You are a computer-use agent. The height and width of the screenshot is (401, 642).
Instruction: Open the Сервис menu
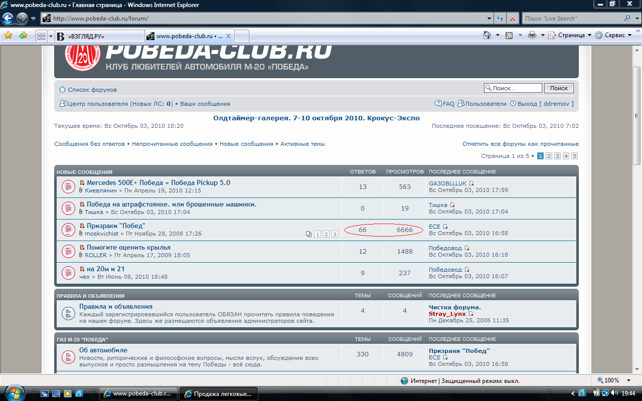613,35
